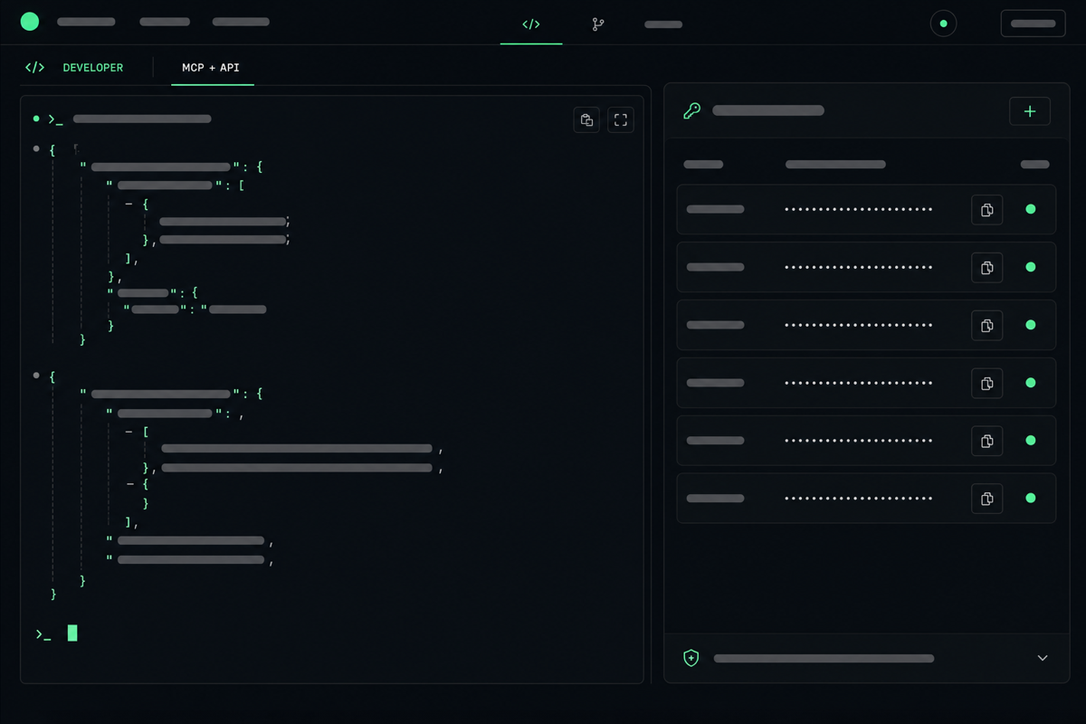The image size is (1086, 724).
Task: Click the code brackets icon beside DEVELOPER
Action: (34, 68)
